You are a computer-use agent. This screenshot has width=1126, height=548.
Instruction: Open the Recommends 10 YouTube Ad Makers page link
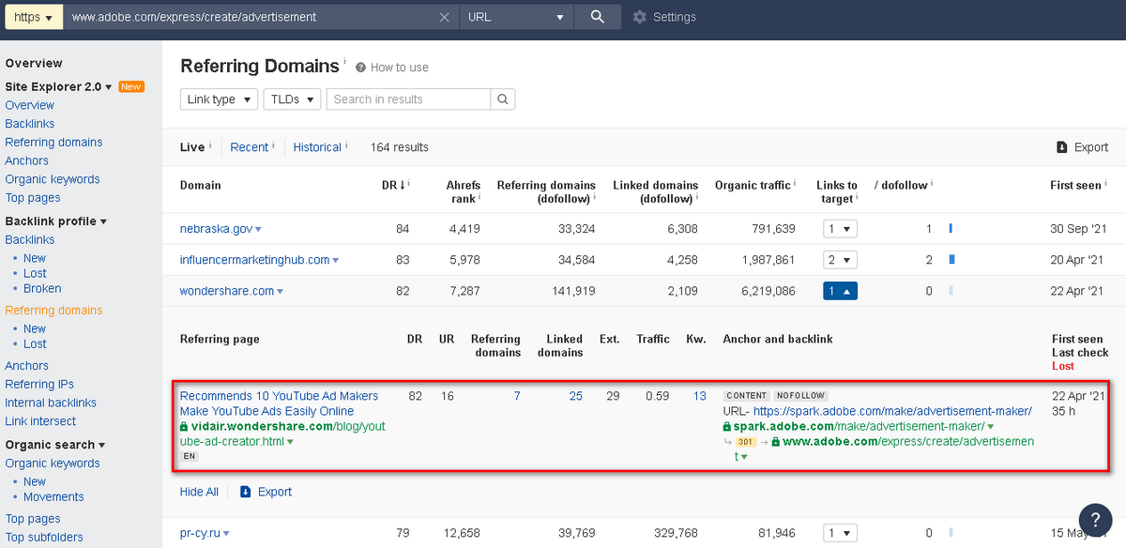tap(280, 403)
